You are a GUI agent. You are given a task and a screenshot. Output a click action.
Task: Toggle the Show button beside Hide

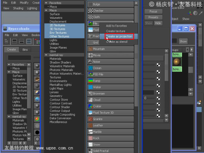tap(148, 23)
